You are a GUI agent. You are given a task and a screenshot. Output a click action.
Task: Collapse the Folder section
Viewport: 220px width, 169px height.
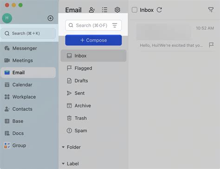click(x=63, y=147)
